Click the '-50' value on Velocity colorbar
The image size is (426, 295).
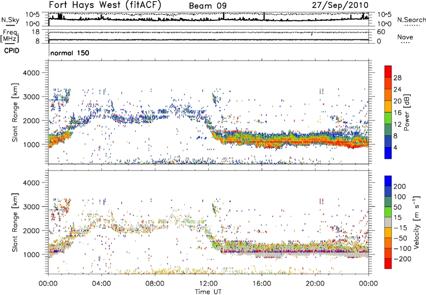click(x=400, y=238)
